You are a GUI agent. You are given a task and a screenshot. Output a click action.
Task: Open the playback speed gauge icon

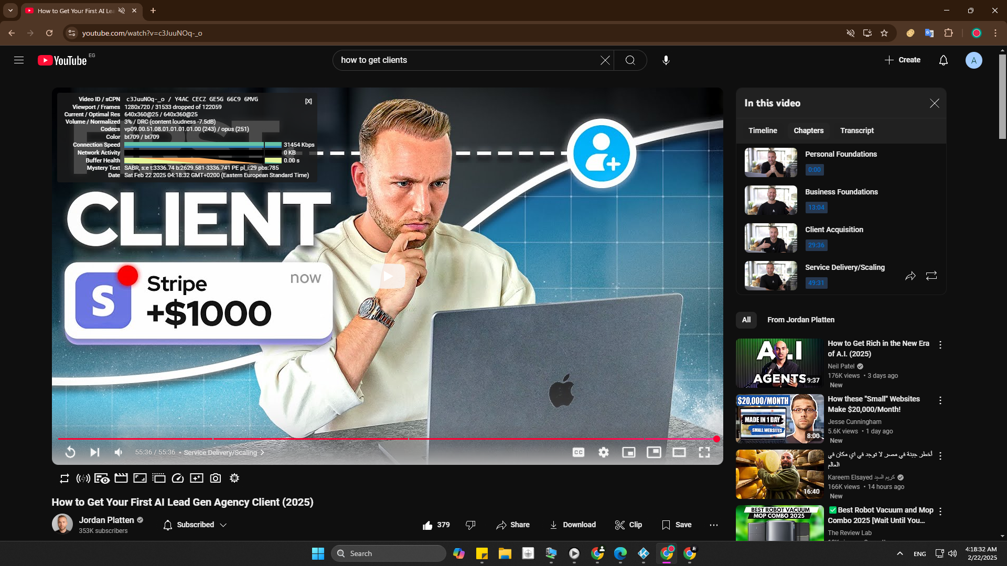178,478
